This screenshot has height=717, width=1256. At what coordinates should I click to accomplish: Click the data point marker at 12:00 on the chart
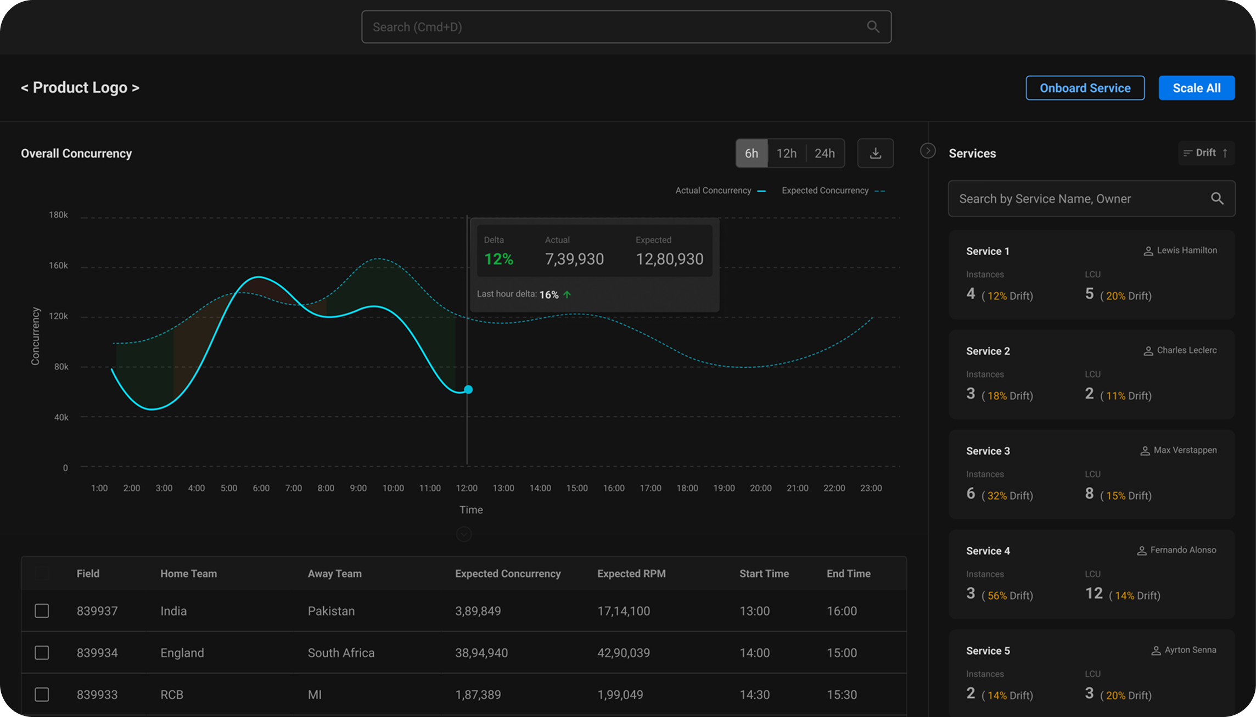click(x=468, y=389)
